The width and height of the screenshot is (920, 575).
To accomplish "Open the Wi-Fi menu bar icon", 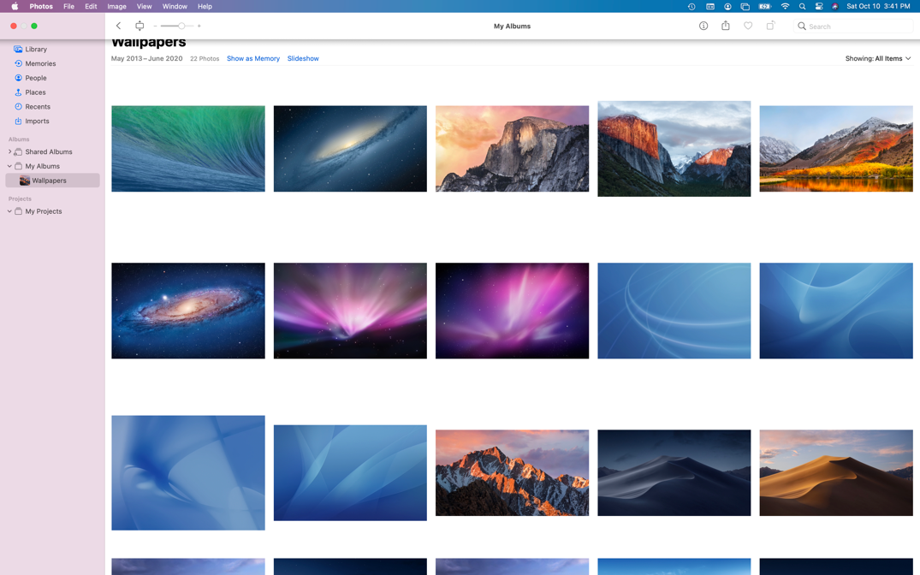I will pyautogui.click(x=785, y=7).
